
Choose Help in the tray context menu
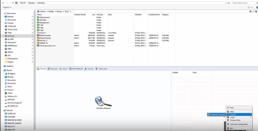239,108
